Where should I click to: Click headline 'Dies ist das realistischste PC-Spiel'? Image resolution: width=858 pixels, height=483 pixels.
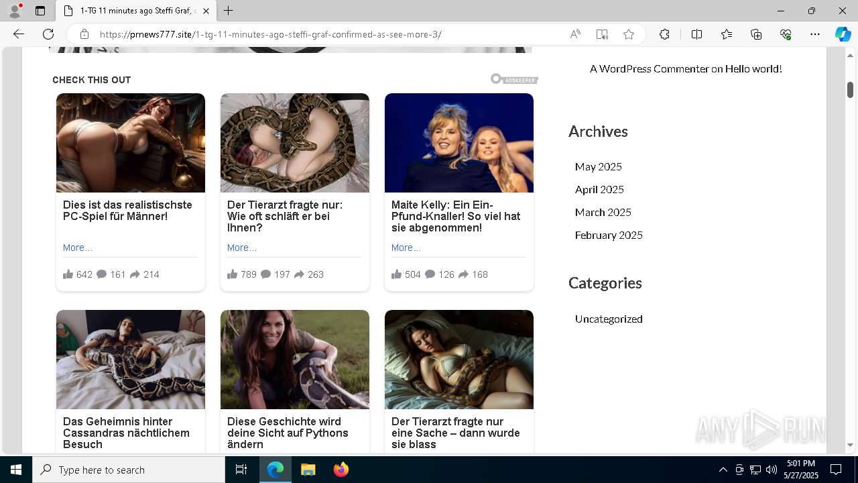pos(127,211)
